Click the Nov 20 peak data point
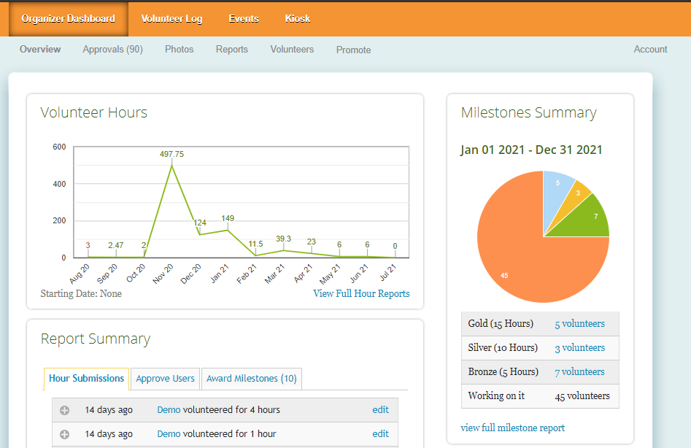Screen dimensions: 691x448 click(x=171, y=166)
